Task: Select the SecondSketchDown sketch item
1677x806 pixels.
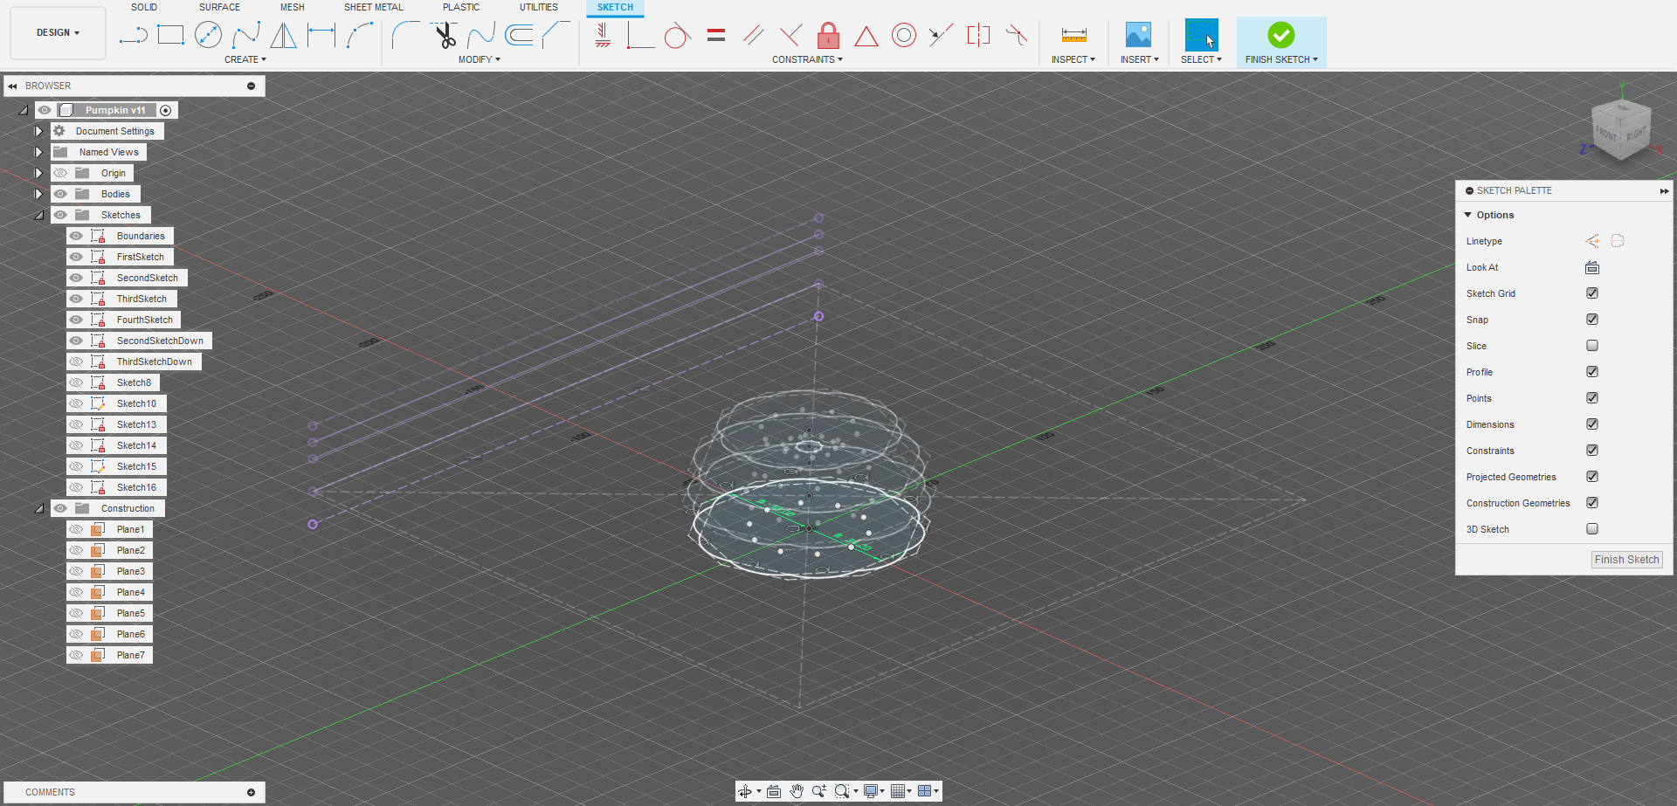Action: pos(160,341)
